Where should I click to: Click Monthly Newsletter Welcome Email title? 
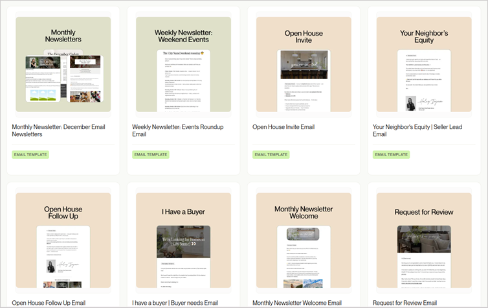297,303
